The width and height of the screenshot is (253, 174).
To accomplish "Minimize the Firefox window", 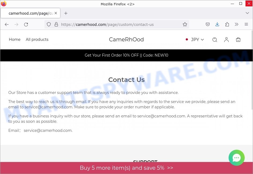I will click(x=232, y=4).
